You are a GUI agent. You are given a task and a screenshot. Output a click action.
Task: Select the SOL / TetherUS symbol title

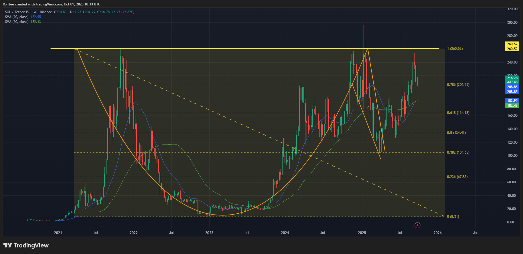pyautogui.click(x=28, y=12)
